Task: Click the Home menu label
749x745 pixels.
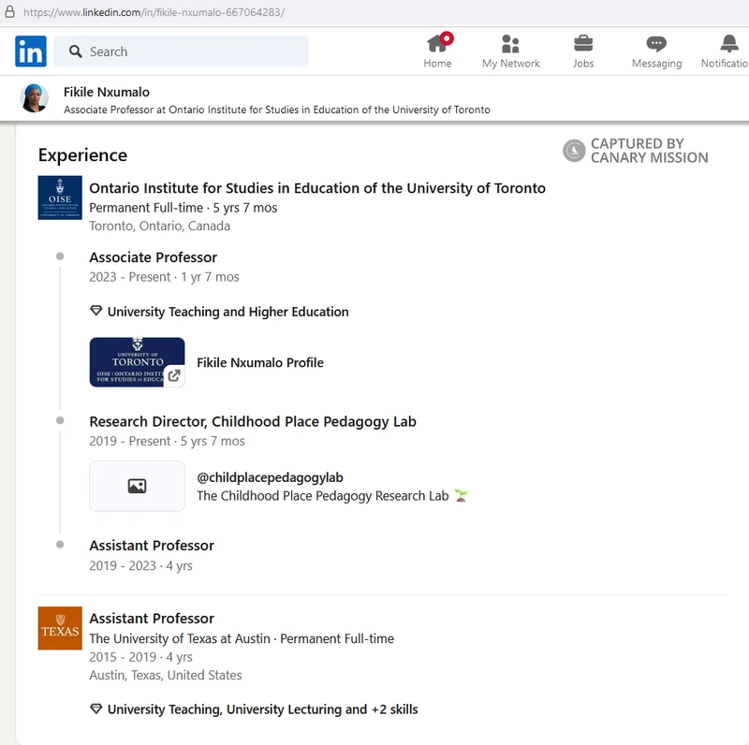Action: (437, 63)
